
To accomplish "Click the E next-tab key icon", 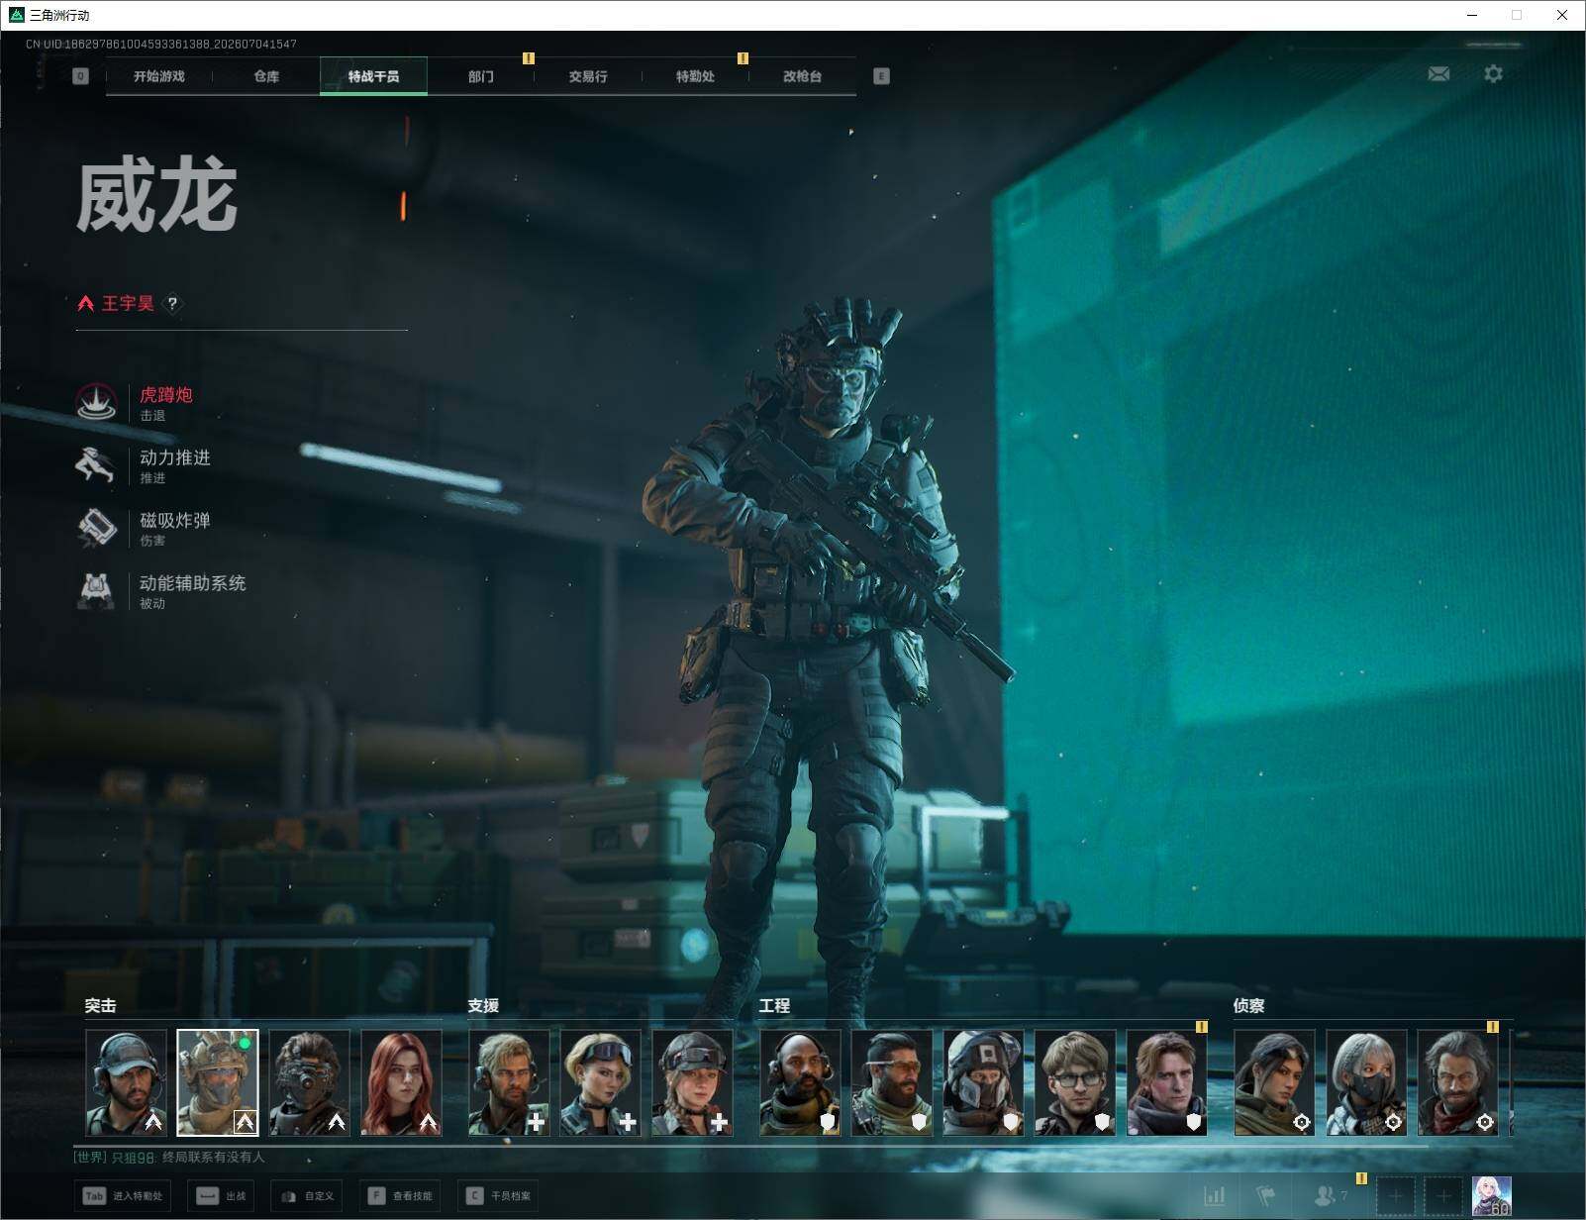I will pos(881,76).
